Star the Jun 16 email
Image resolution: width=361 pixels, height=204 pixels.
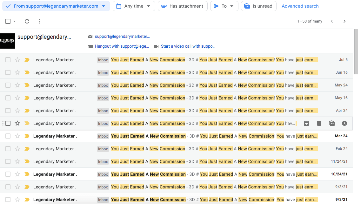point(17,72)
